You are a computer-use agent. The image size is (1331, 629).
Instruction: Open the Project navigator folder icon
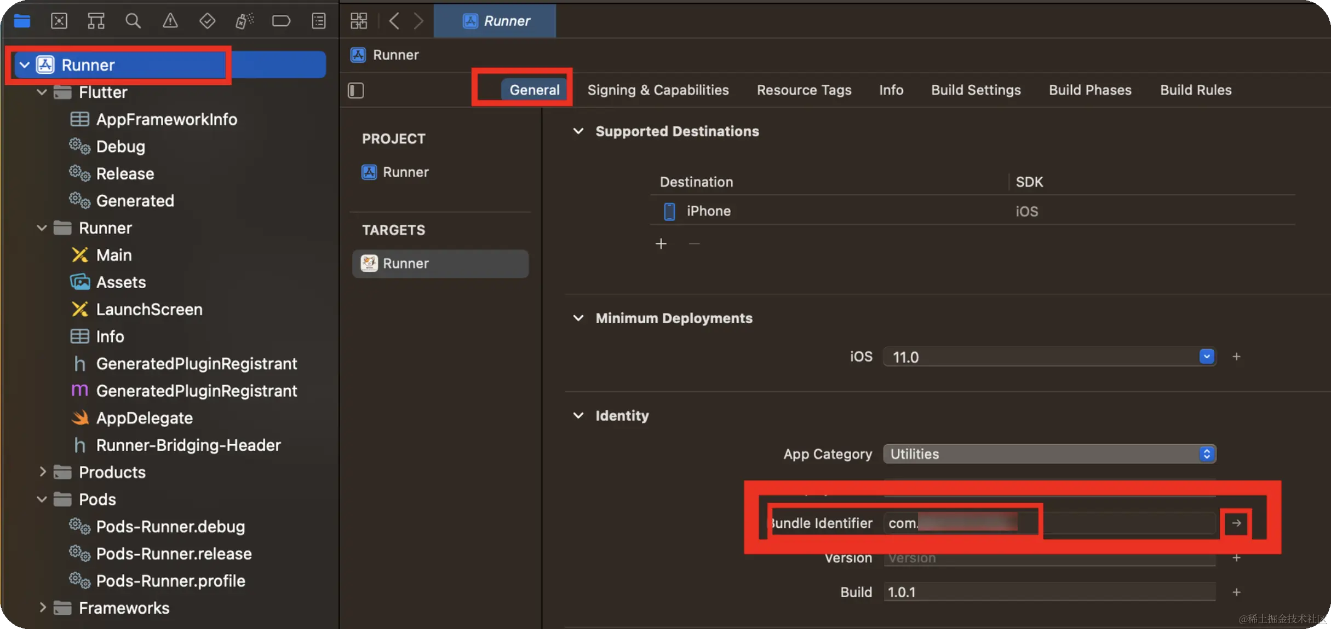(x=22, y=21)
